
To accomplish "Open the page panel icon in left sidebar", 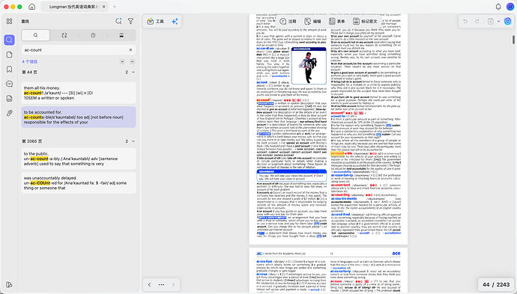I will [9, 55].
